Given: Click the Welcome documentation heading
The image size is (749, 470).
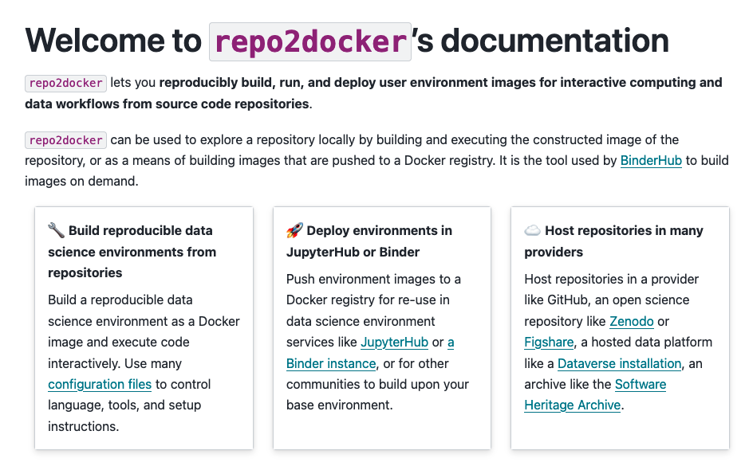Looking at the screenshot, I should (347, 41).
